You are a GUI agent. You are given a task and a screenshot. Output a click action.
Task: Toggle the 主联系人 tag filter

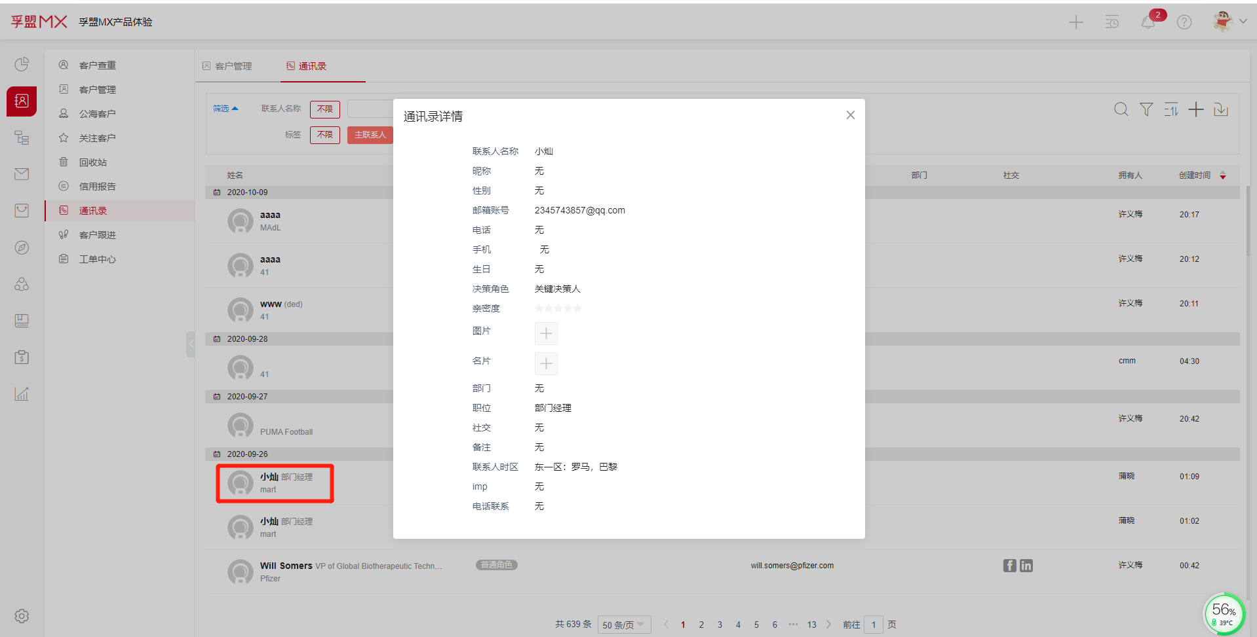pyautogui.click(x=370, y=135)
